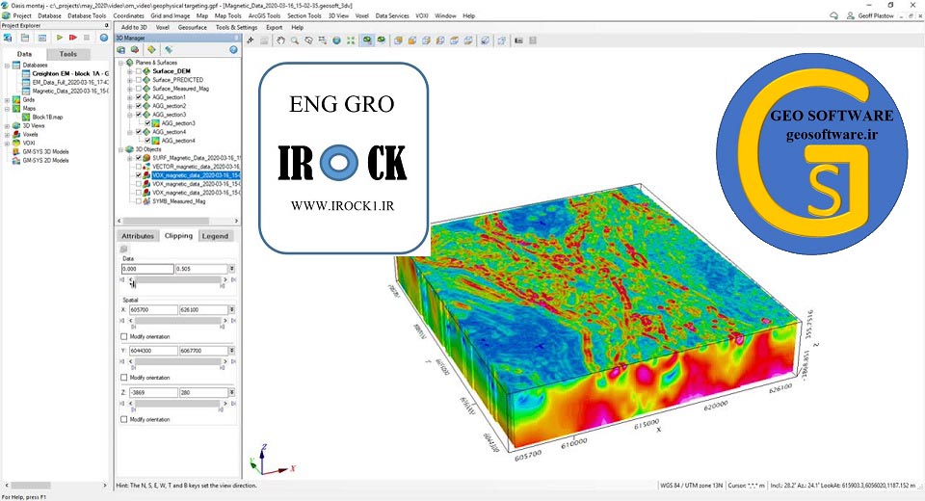Click the pin icon in 3D viewer toolbar

click(251, 40)
